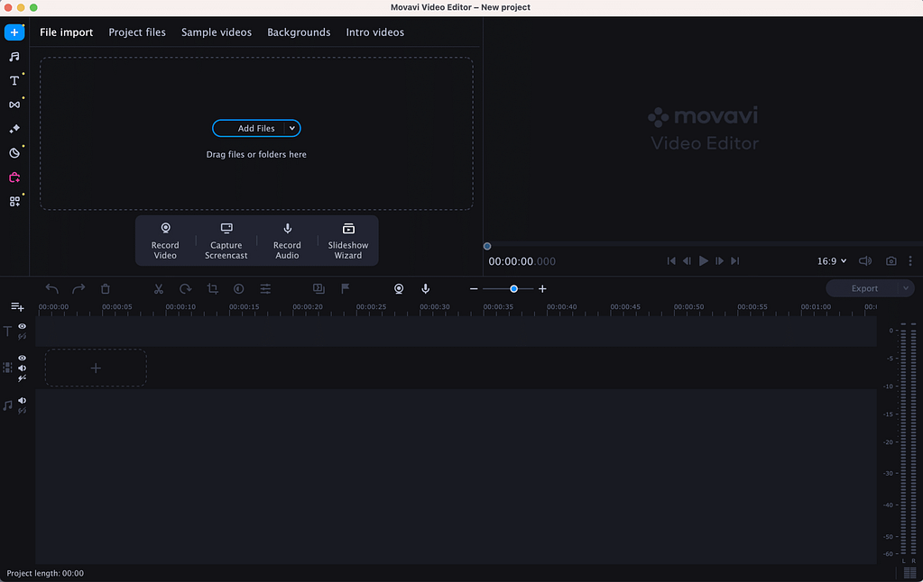Click the timeline zoom slider handle

(513, 288)
